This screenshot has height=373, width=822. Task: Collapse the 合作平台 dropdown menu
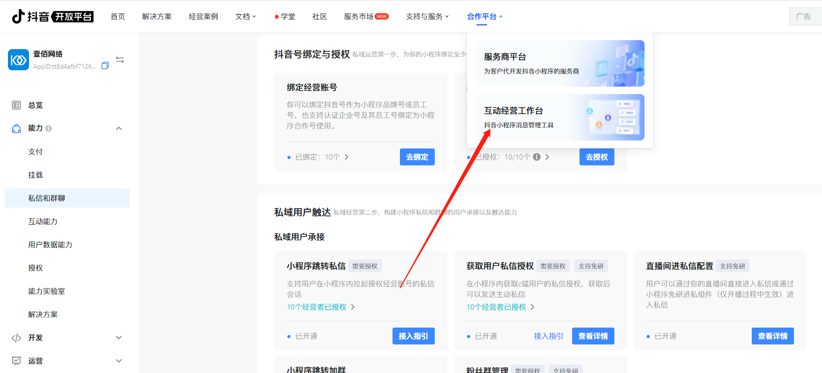(485, 16)
